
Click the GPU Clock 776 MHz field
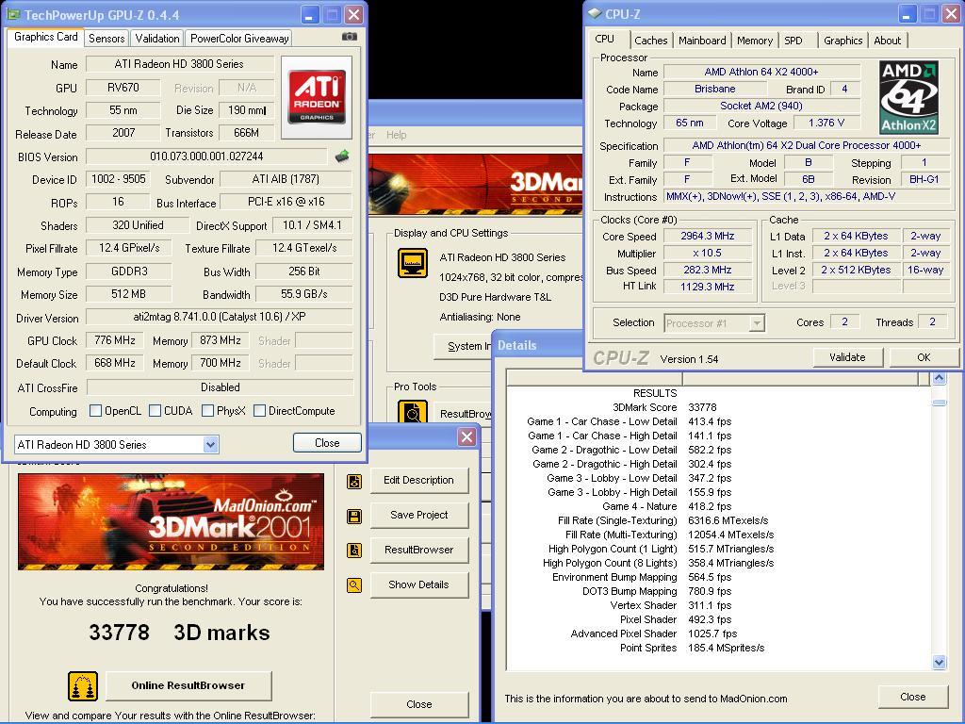114,339
